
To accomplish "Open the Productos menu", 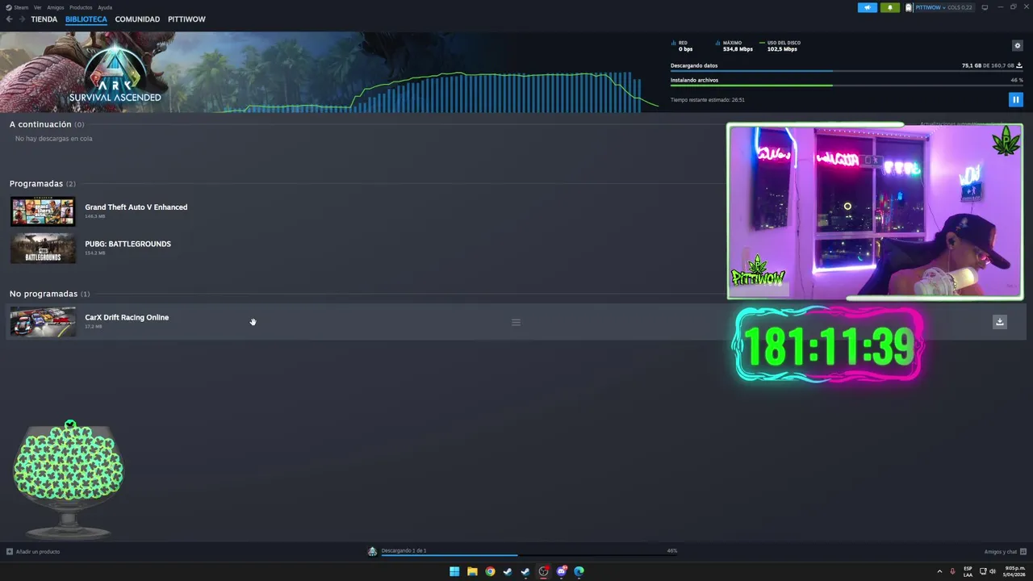I will tap(81, 7).
